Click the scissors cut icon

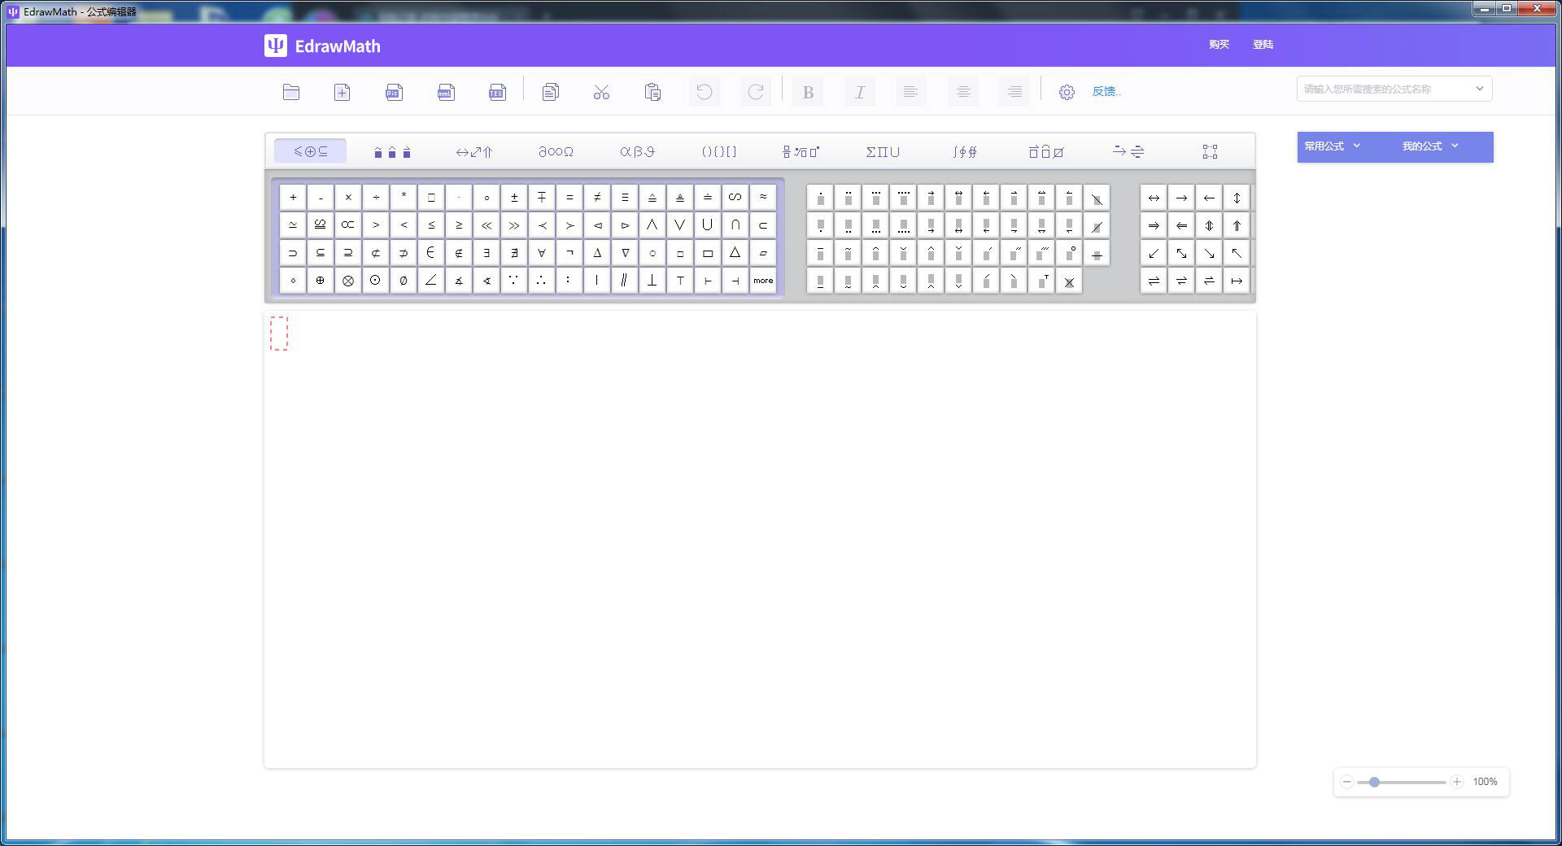click(601, 92)
